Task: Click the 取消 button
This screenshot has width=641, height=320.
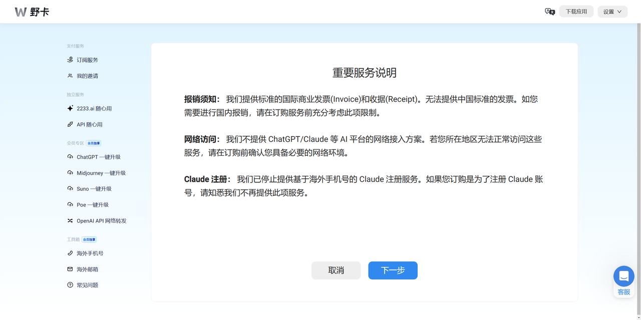Action: pyautogui.click(x=336, y=270)
